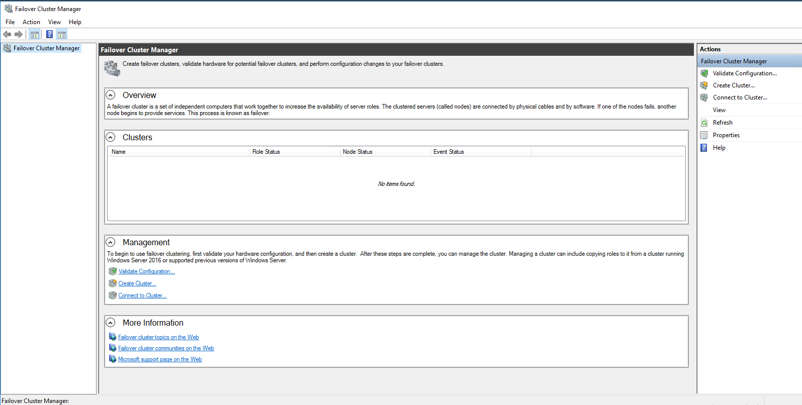
Task: Click the Create Cluster icon in Actions pane
Action: (x=704, y=85)
